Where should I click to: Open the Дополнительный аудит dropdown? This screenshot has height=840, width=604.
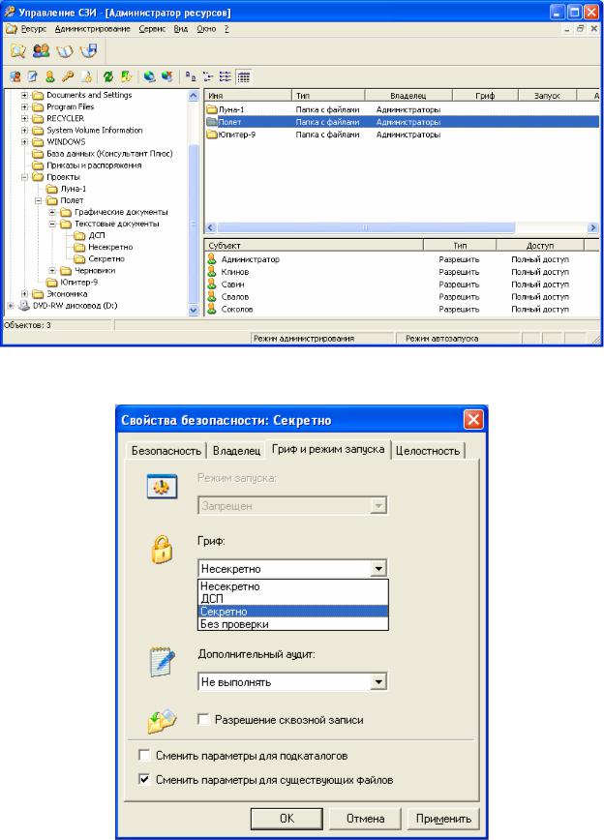click(x=378, y=682)
